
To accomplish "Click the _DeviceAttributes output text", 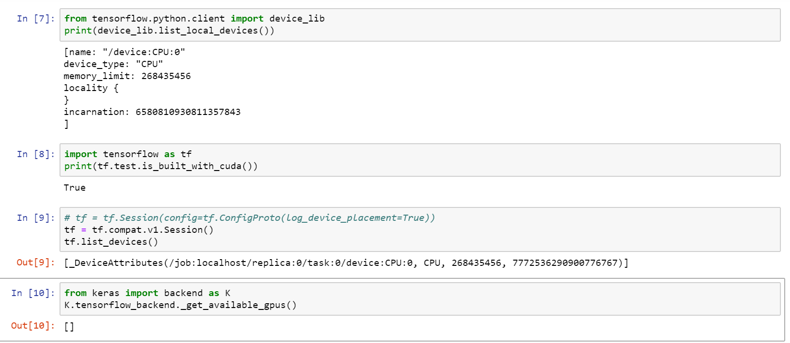I will 346,263.
